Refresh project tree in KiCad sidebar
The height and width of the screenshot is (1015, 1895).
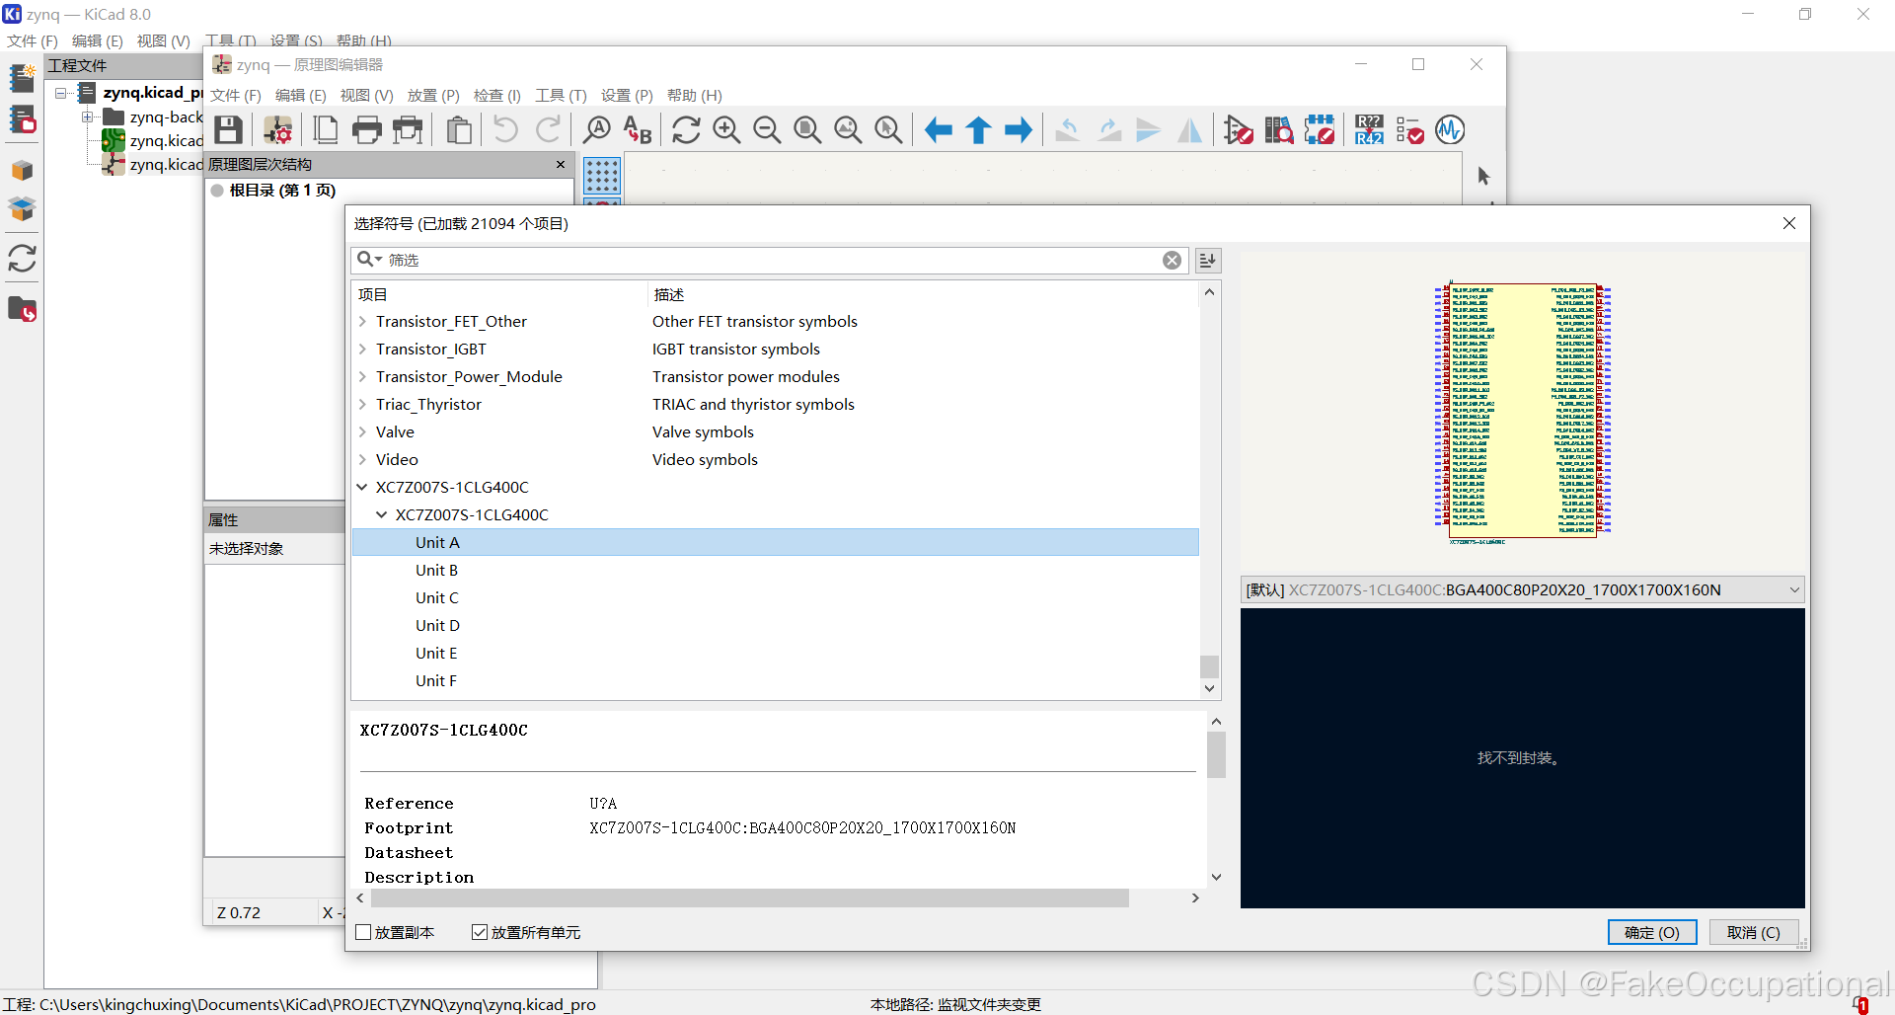click(x=22, y=259)
